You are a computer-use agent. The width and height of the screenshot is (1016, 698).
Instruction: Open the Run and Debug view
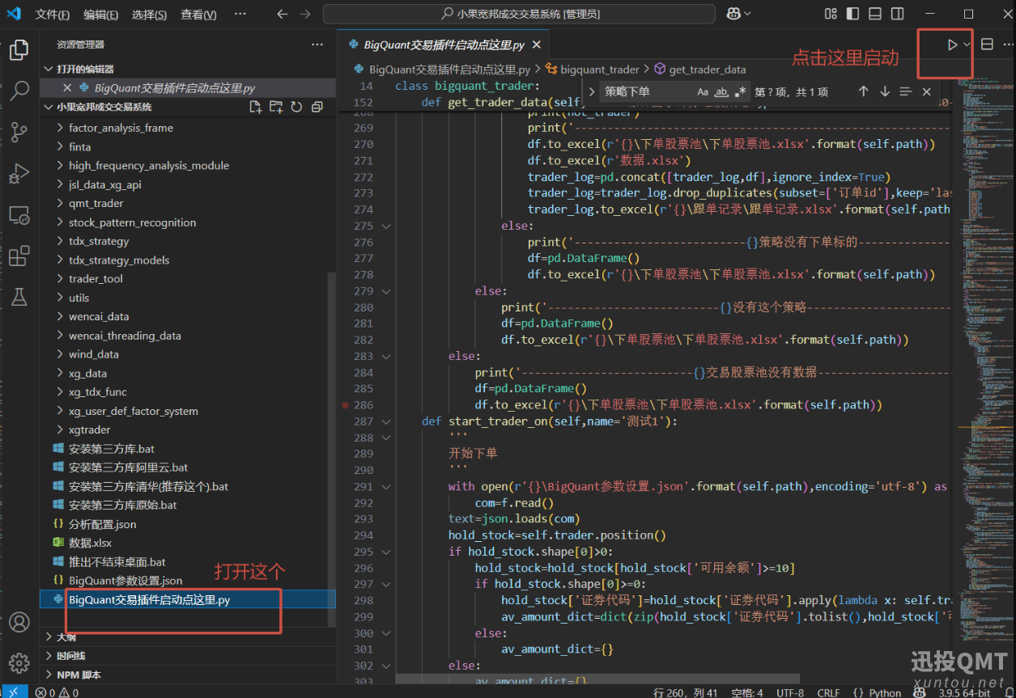19,174
